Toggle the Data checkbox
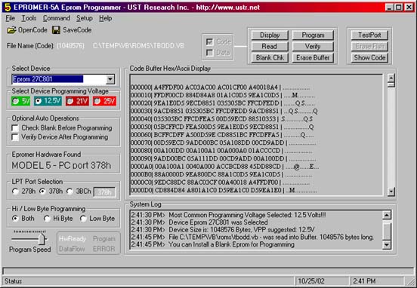The image size is (417, 288). [210, 53]
